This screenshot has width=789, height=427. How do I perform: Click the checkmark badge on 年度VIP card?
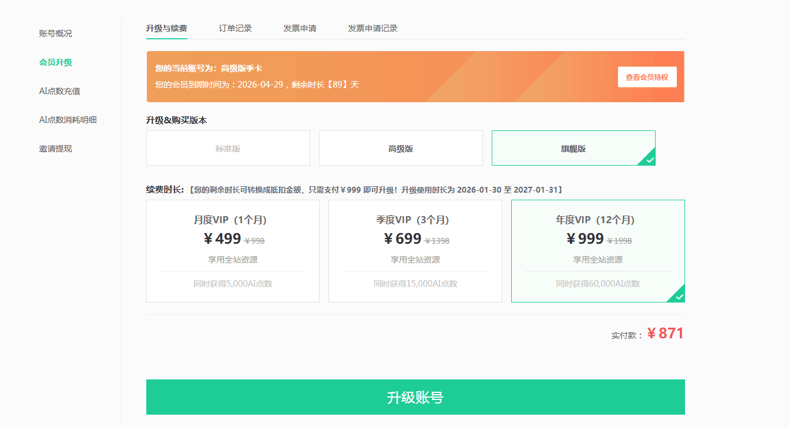coord(679,297)
